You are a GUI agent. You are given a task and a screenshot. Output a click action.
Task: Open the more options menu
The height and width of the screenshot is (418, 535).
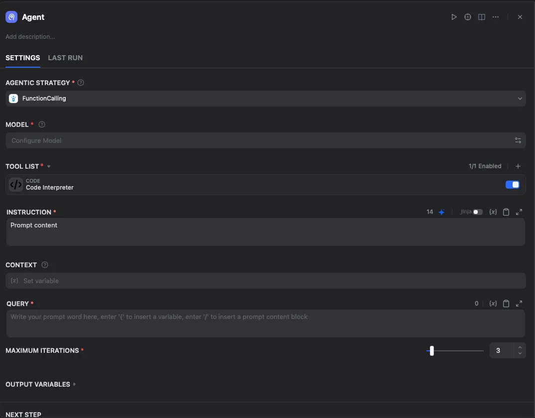click(x=496, y=16)
